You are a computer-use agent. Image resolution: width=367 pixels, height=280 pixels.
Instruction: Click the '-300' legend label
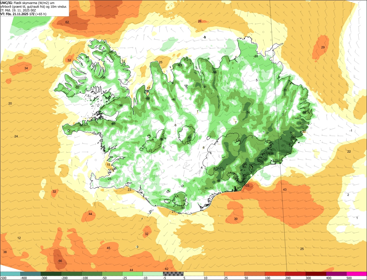point(44,278)
